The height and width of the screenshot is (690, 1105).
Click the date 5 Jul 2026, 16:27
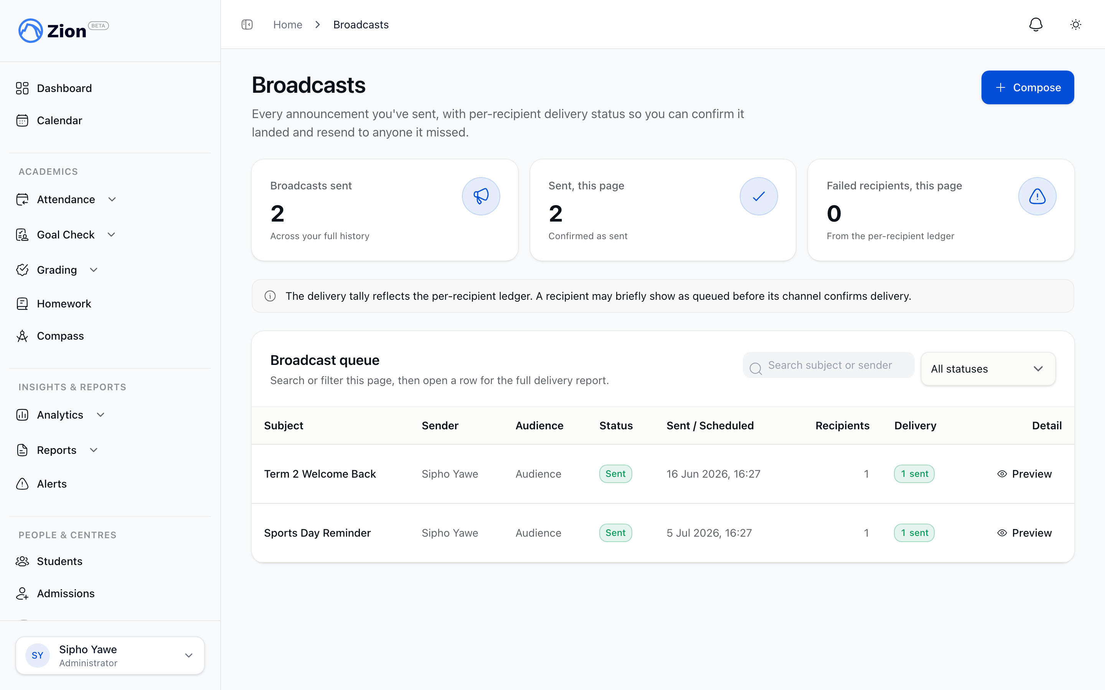pos(709,533)
